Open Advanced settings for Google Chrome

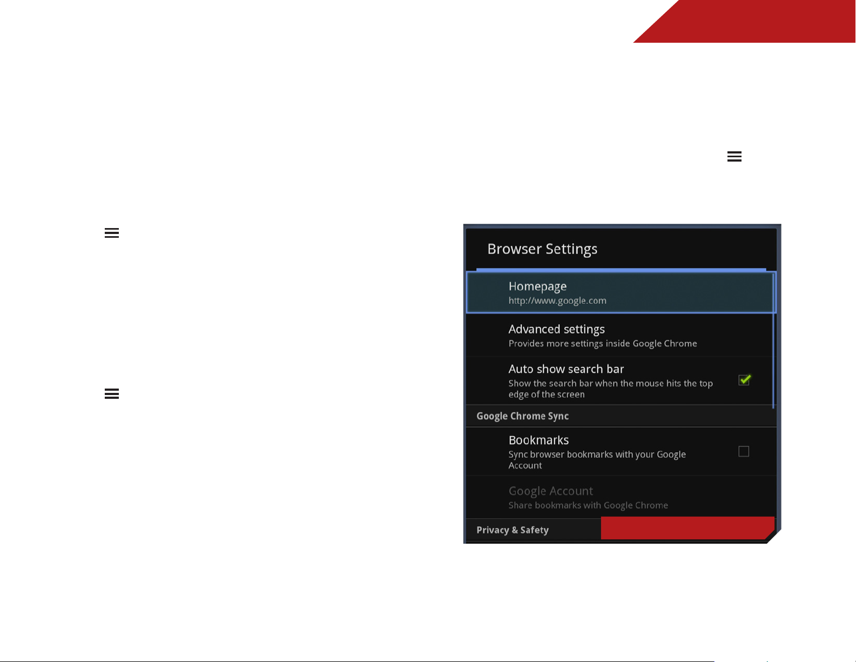[620, 335]
